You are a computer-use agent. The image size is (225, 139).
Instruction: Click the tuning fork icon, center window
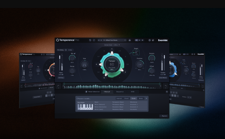pos(167,92)
